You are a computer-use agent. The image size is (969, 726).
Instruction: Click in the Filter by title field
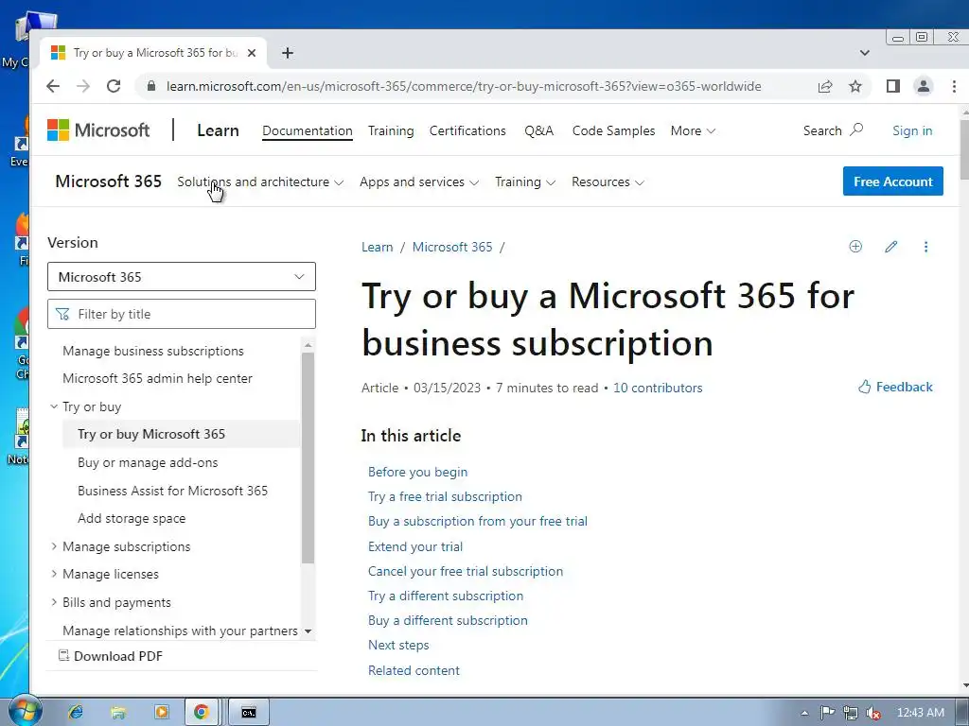click(x=182, y=314)
